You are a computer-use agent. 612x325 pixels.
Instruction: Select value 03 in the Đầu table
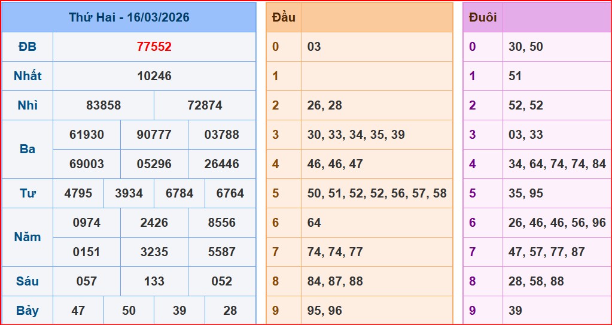click(x=314, y=47)
